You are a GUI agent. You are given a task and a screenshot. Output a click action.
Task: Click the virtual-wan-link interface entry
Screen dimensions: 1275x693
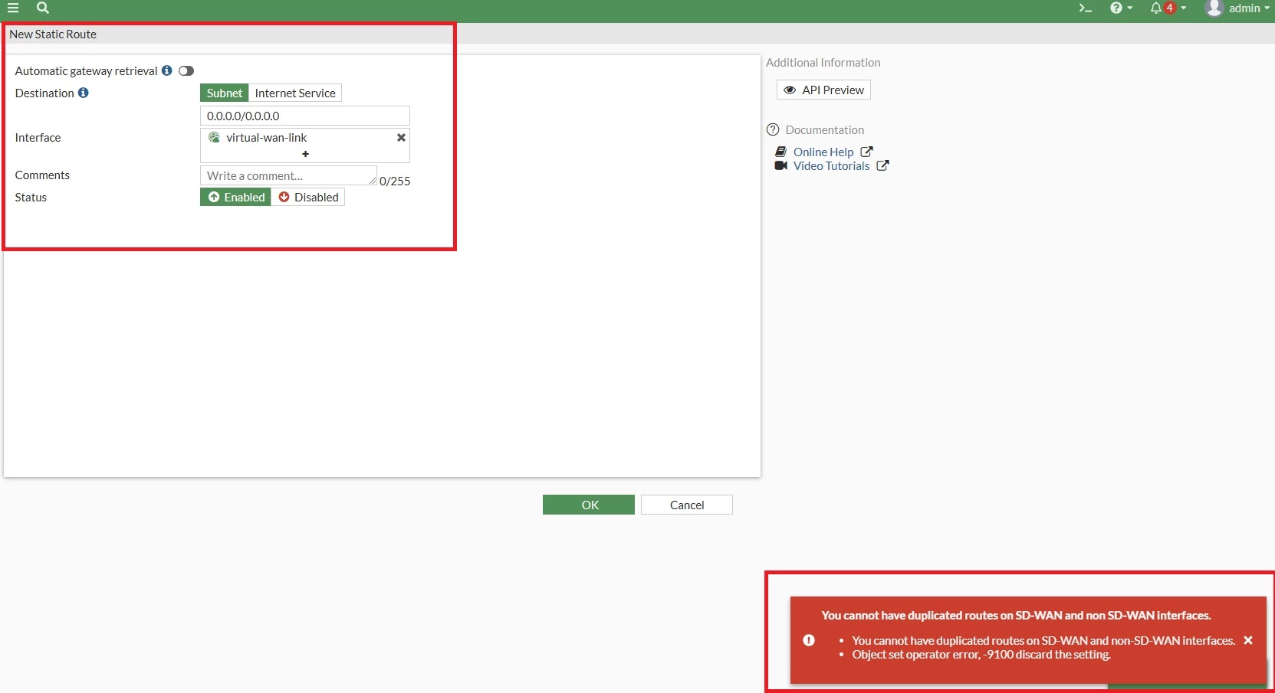305,138
